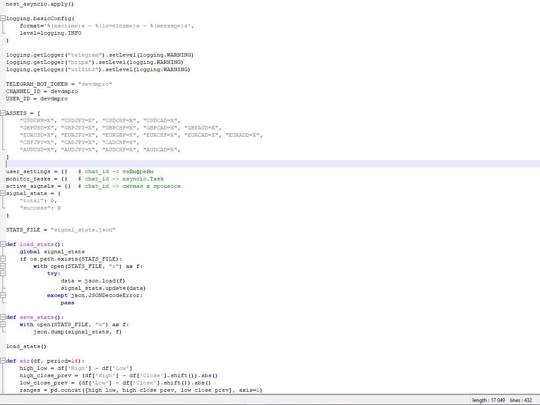Click the "USDCNH=X" string in ASSETS
The image size is (540, 405).
pos(37,120)
